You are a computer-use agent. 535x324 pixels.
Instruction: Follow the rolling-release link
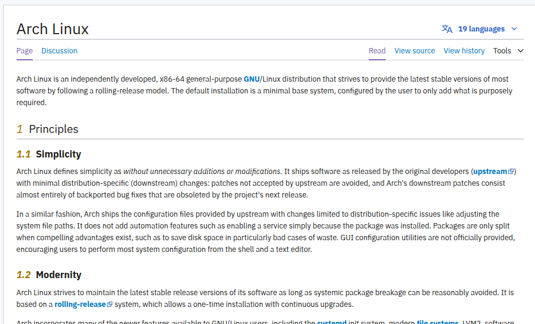[x=83, y=304]
